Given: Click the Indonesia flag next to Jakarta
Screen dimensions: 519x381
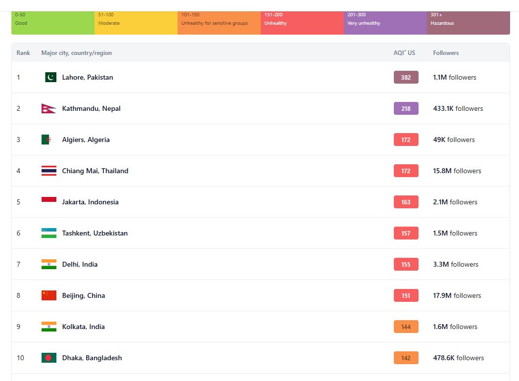Looking at the screenshot, I should click(x=48, y=200).
